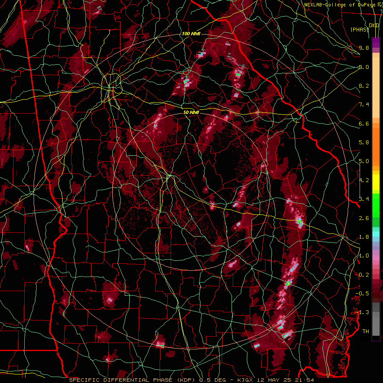Click the "TH" threshold label on the scale

[366, 332]
